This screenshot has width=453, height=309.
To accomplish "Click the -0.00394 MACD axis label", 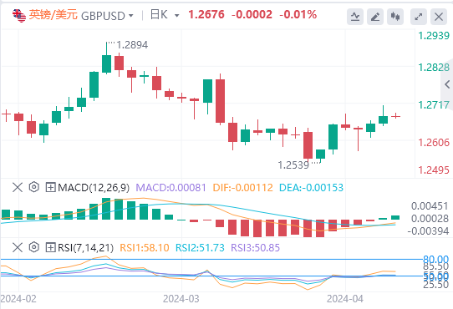I will [428, 231].
